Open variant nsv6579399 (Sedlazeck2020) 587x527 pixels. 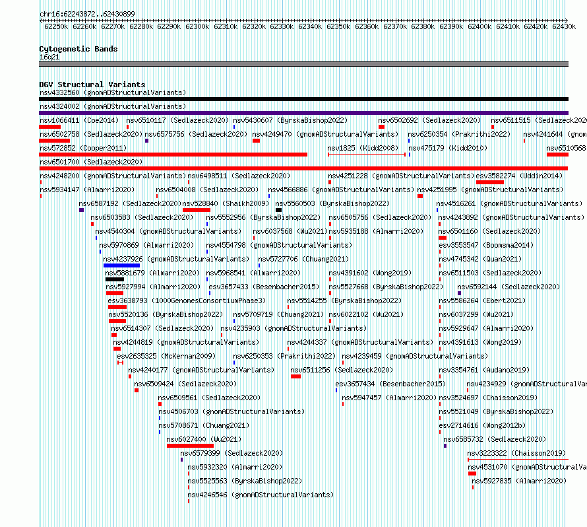[232, 453]
